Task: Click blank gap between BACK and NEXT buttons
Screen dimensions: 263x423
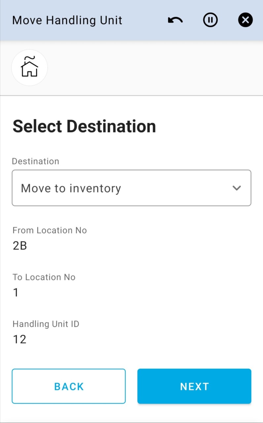Action: 131,386
